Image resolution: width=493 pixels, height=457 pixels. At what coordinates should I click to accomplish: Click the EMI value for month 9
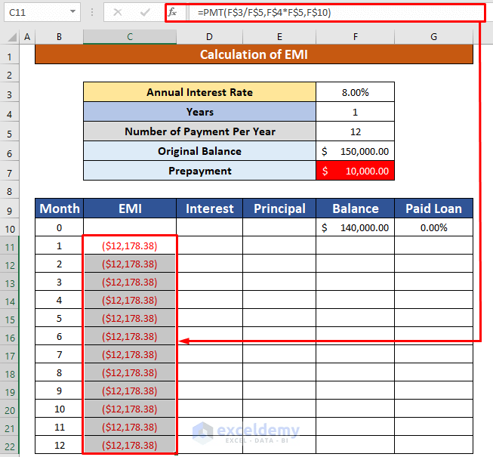[130, 391]
